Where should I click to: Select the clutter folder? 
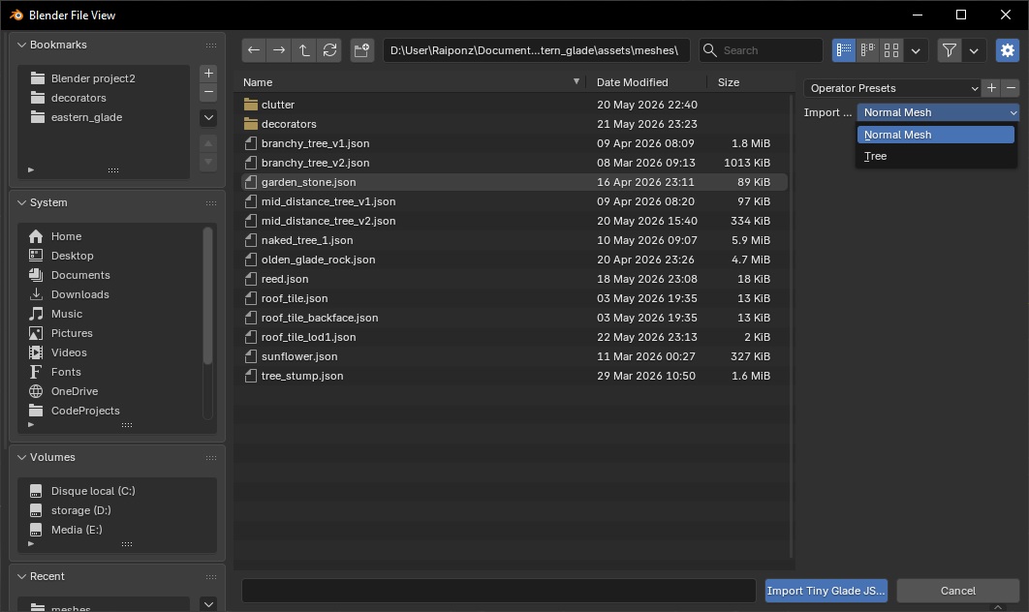(x=514, y=105)
